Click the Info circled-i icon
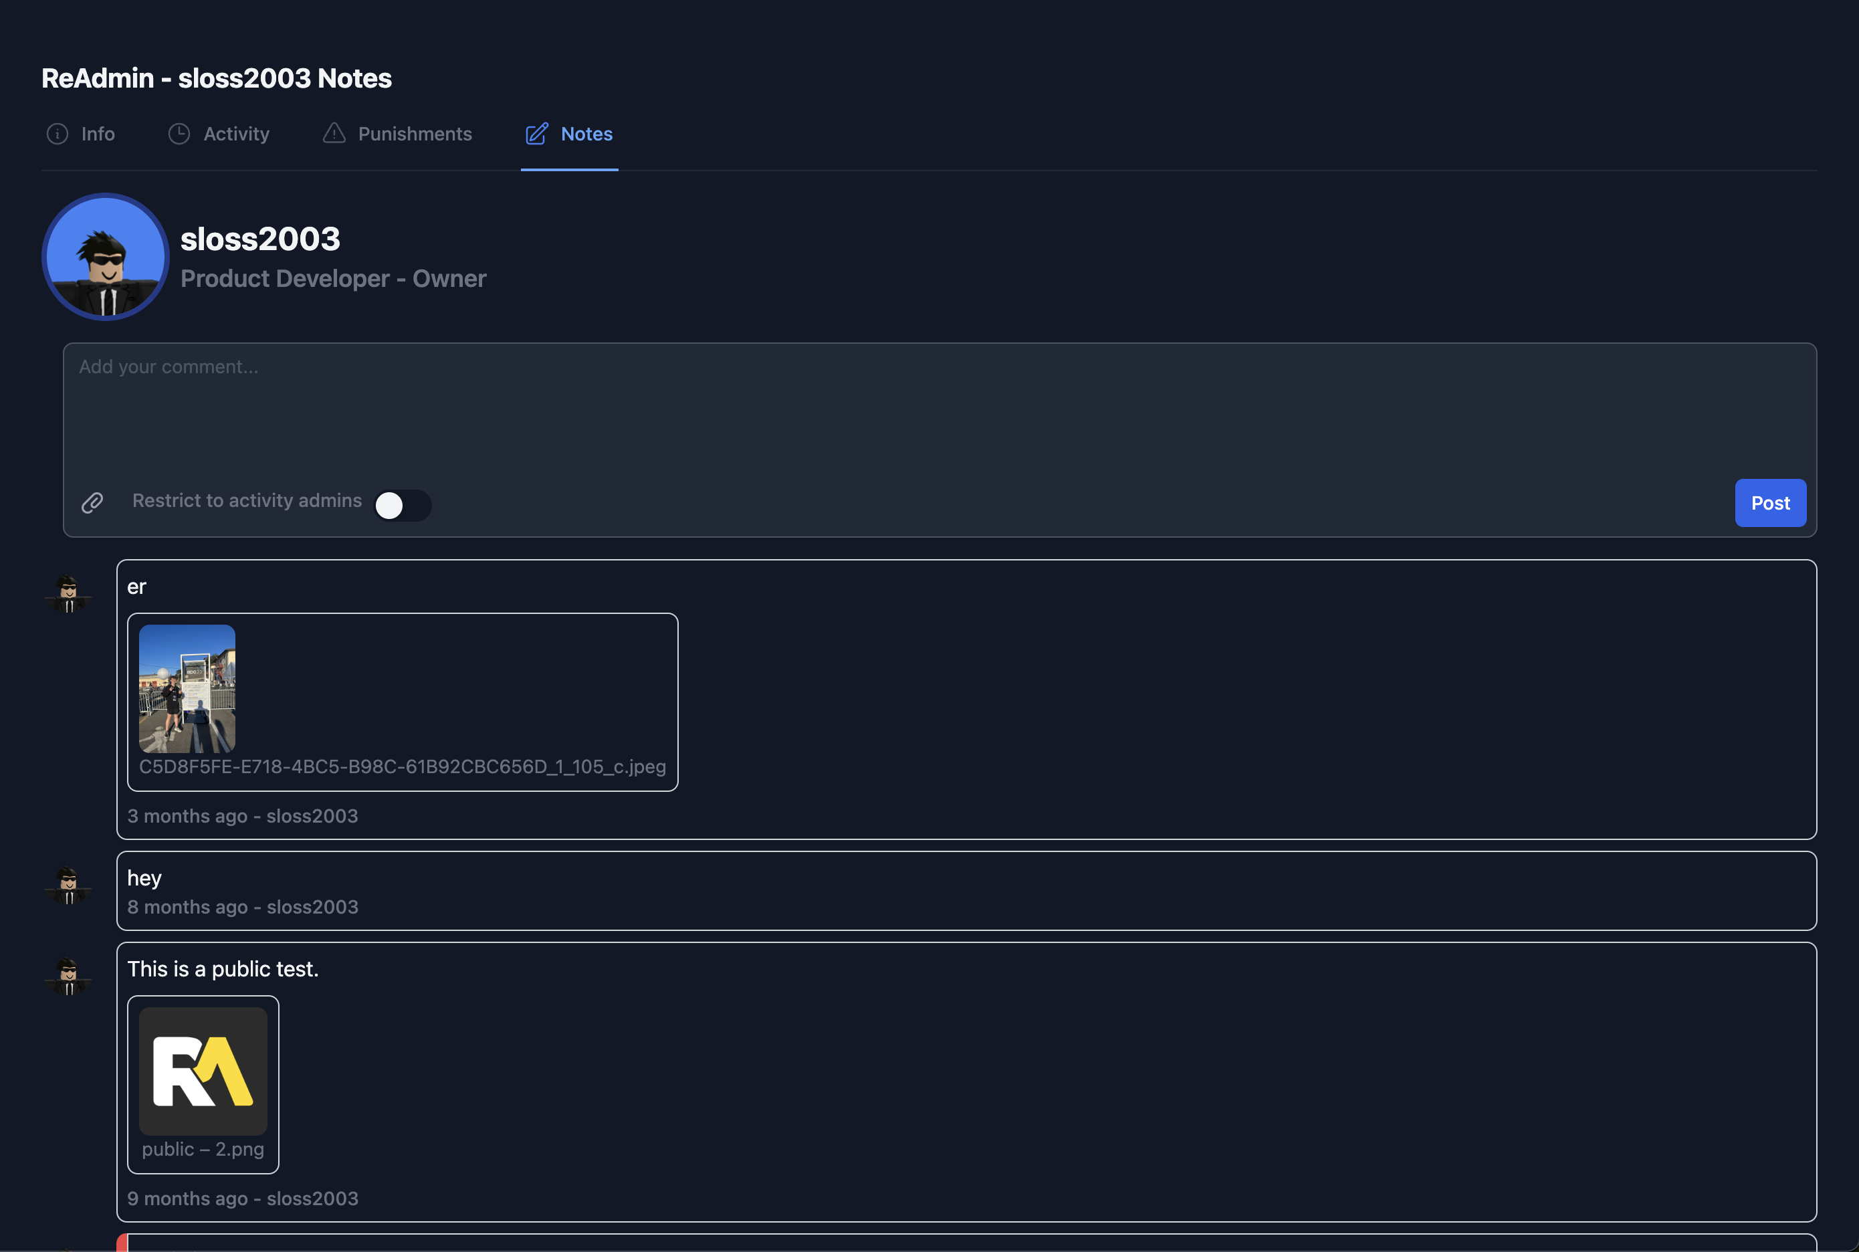Image resolution: width=1859 pixels, height=1252 pixels. (x=57, y=134)
